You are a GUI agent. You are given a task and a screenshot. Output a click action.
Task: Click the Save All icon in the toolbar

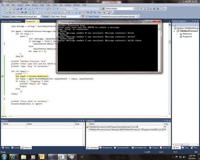pyautogui.click(x=21, y=9)
